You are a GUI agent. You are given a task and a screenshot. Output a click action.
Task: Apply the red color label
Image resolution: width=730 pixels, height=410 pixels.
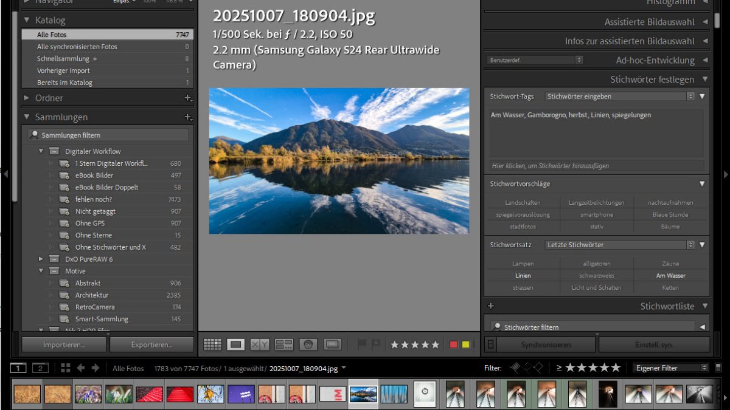(x=453, y=344)
